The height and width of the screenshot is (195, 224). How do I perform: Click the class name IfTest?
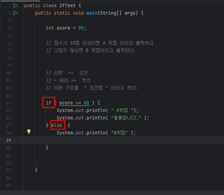68,5
